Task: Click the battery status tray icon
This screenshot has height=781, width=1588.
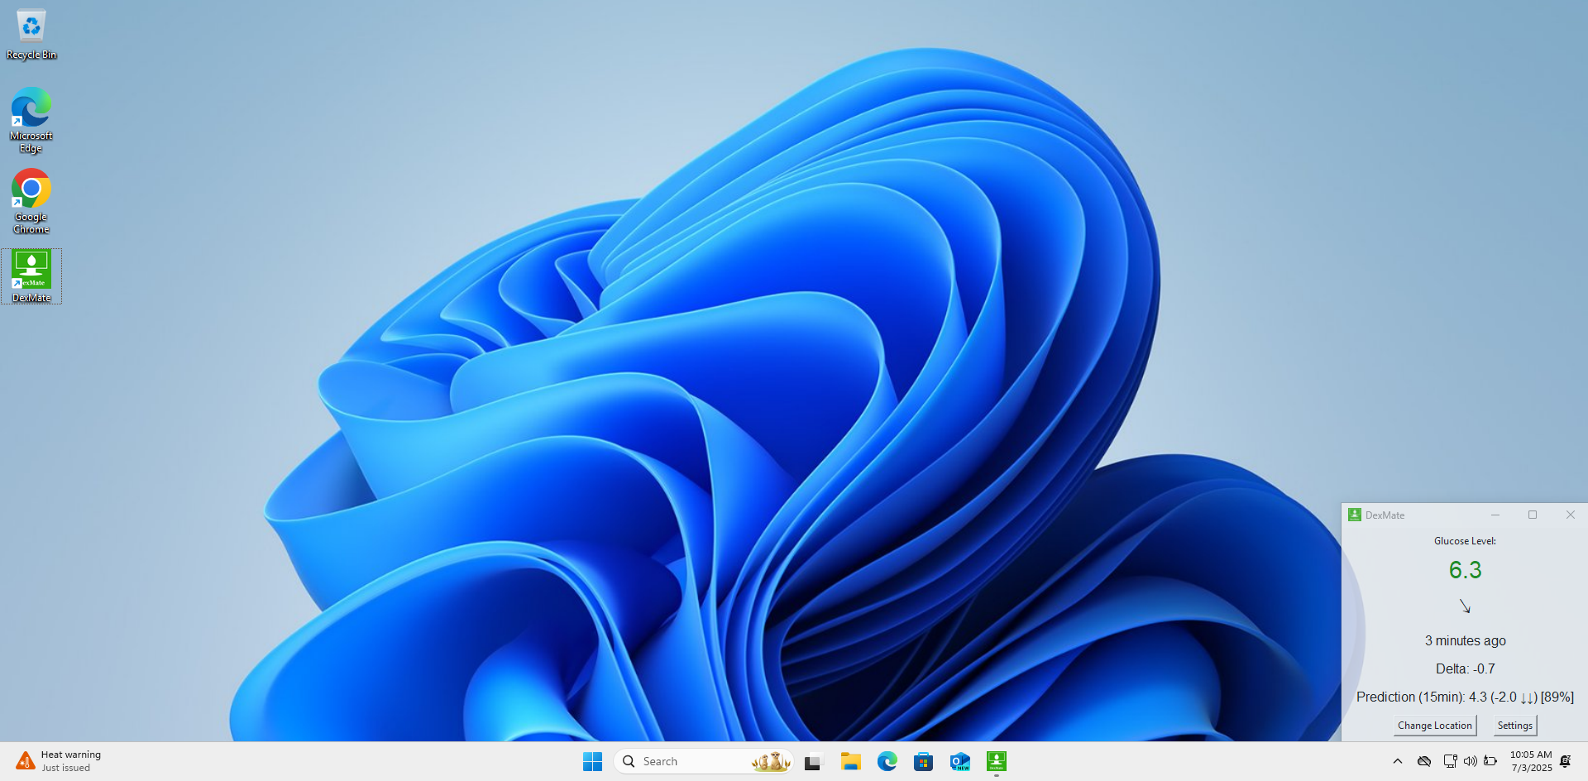Action: pos(1490,761)
